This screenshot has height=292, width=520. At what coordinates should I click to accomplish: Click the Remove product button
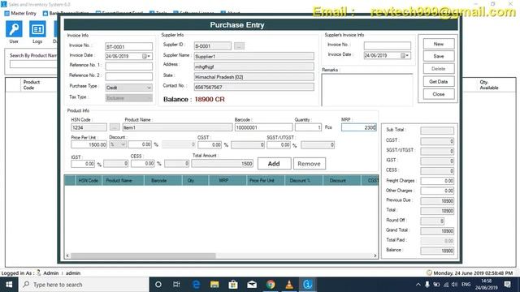[309, 164]
